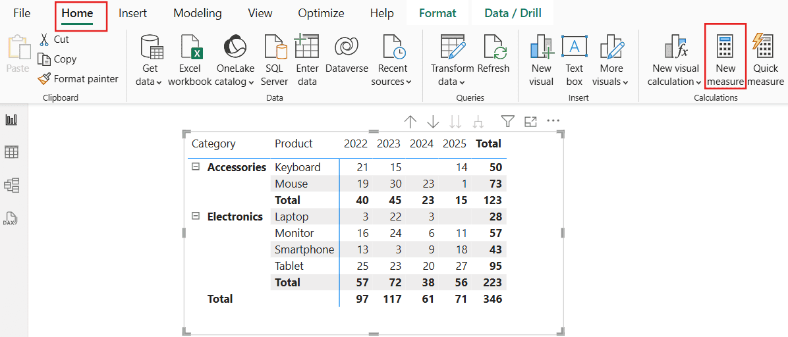Import from Excel workbook
The height and width of the screenshot is (337, 788).
[190, 61]
